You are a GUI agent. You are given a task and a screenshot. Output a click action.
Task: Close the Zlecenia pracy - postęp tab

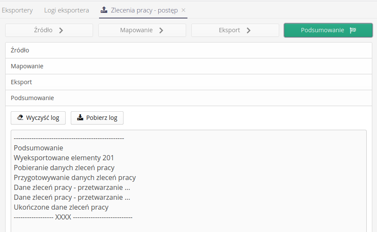pyautogui.click(x=184, y=10)
